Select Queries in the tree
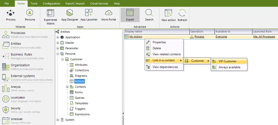 (80, 98)
